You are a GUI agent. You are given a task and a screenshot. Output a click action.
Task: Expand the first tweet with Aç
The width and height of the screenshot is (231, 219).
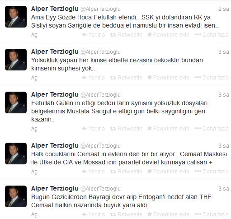[34, 35]
